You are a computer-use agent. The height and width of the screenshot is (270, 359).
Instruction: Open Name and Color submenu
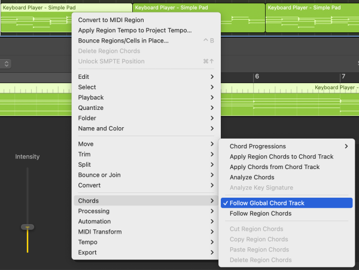[146, 128]
